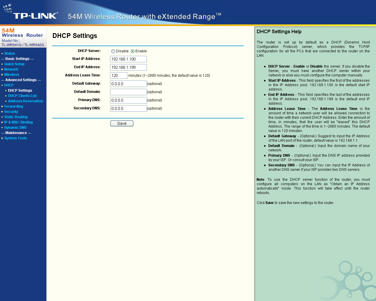Open the Forwarding menu

coord(14,106)
